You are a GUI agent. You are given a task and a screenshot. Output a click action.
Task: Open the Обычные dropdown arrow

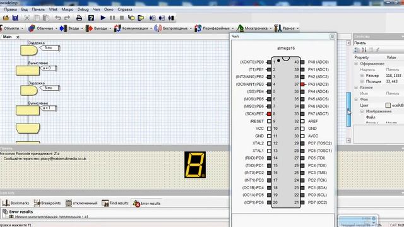click(x=56, y=28)
